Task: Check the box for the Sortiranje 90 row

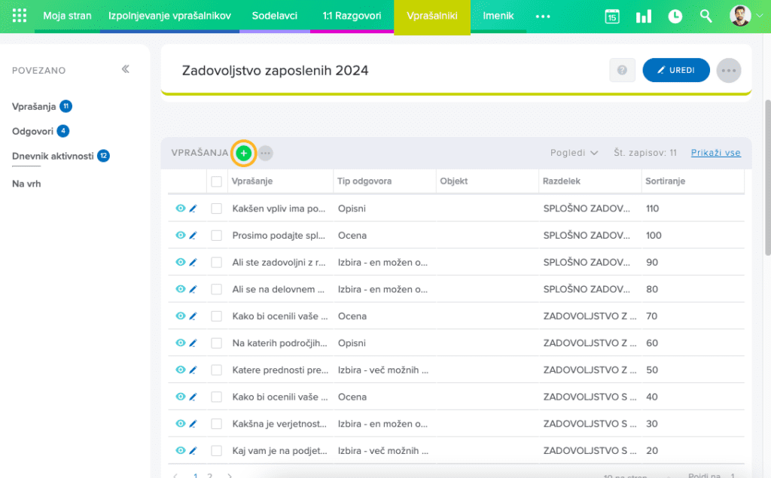Action: point(217,263)
